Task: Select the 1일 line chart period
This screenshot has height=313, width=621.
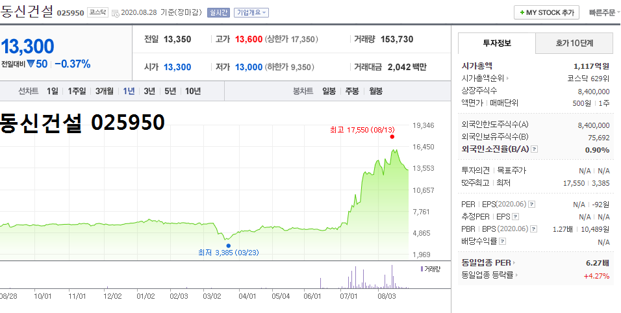Action: tap(52, 92)
